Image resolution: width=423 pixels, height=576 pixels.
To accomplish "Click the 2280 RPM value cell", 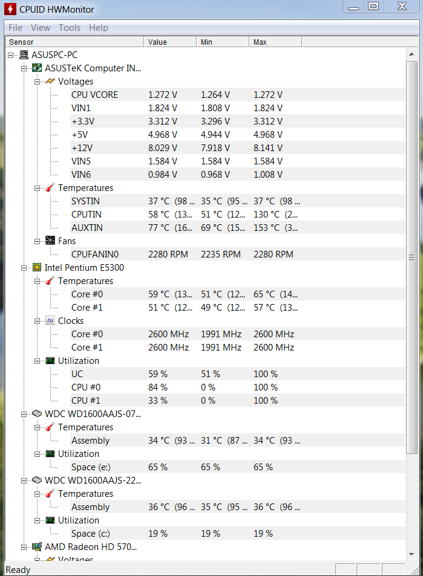I will click(168, 254).
